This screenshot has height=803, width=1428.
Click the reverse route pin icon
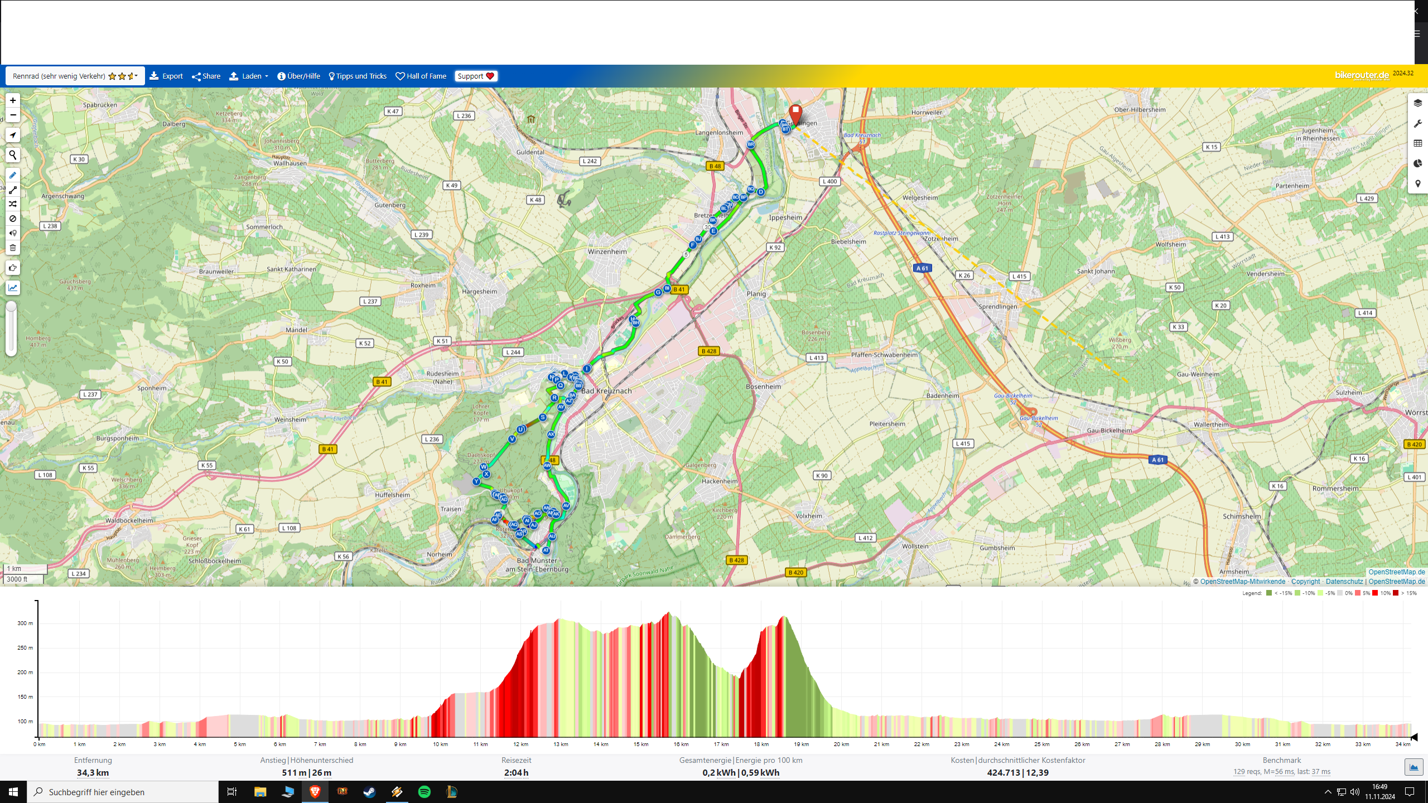click(12, 233)
